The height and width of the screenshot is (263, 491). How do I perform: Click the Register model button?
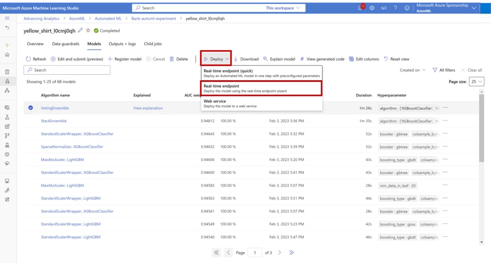tap(124, 59)
